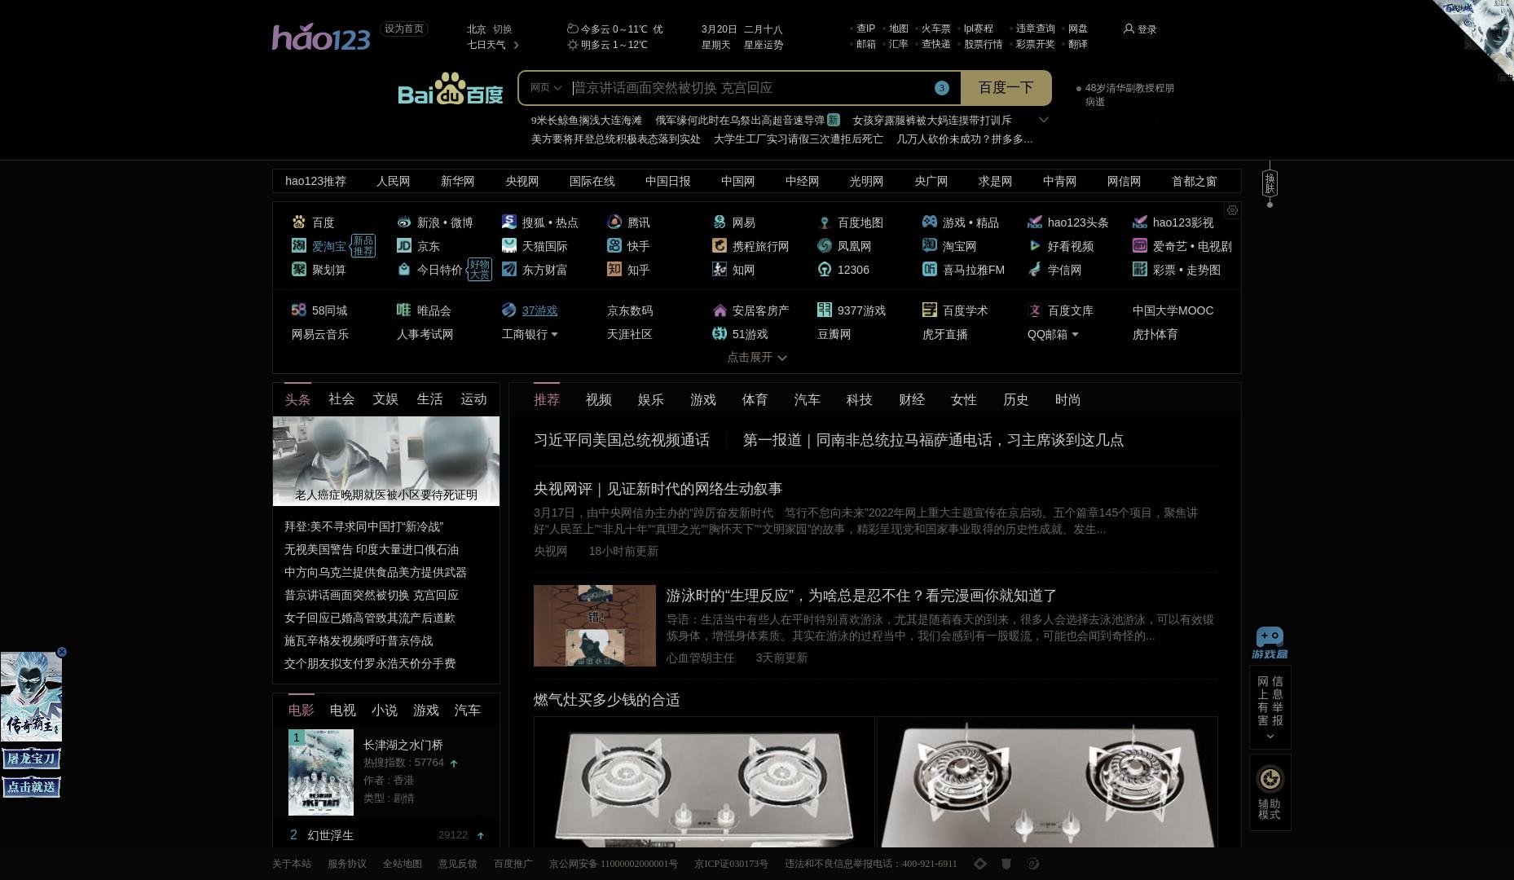Open the headline news photo
Screen dimensions: 1514x880
(386, 461)
